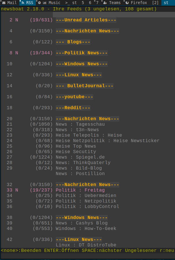Image resolution: width=175 pixels, height=260 pixels.
Task: Open the youtube feed category
Action: coord(74,97)
